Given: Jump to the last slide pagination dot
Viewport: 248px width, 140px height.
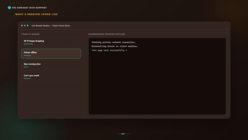Looking at the screenshot, I should pos(130,134).
